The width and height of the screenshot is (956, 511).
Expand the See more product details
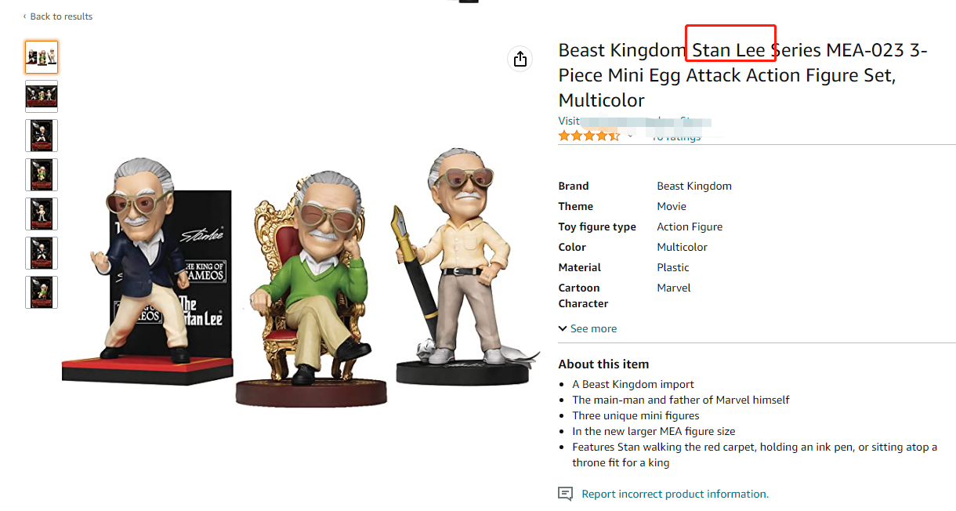tap(588, 328)
